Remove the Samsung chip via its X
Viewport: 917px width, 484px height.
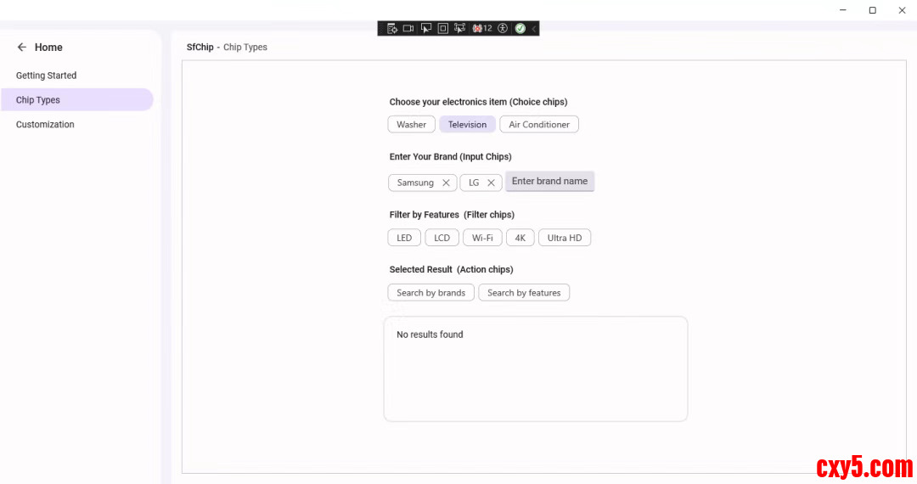(x=446, y=183)
